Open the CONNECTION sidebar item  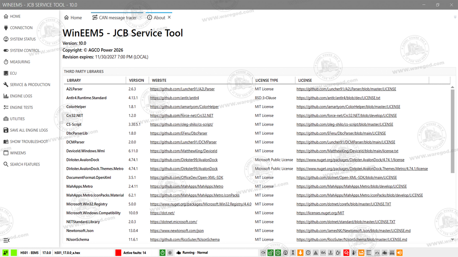pos(21,28)
